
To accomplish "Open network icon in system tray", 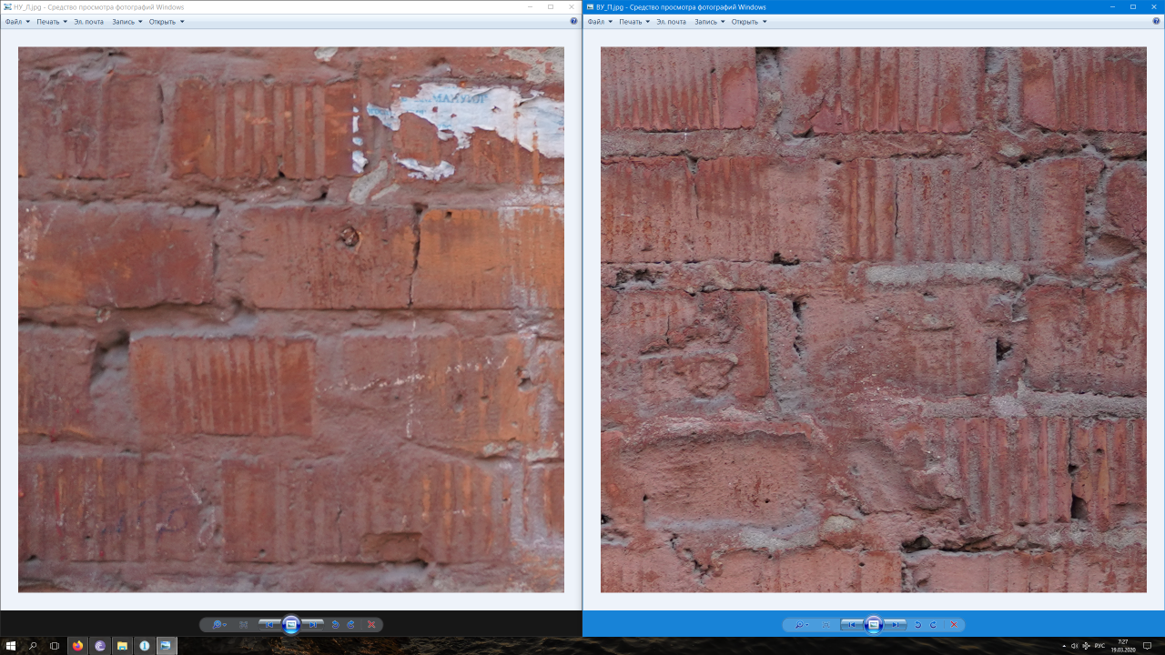I will click(x=1087, y=646).
